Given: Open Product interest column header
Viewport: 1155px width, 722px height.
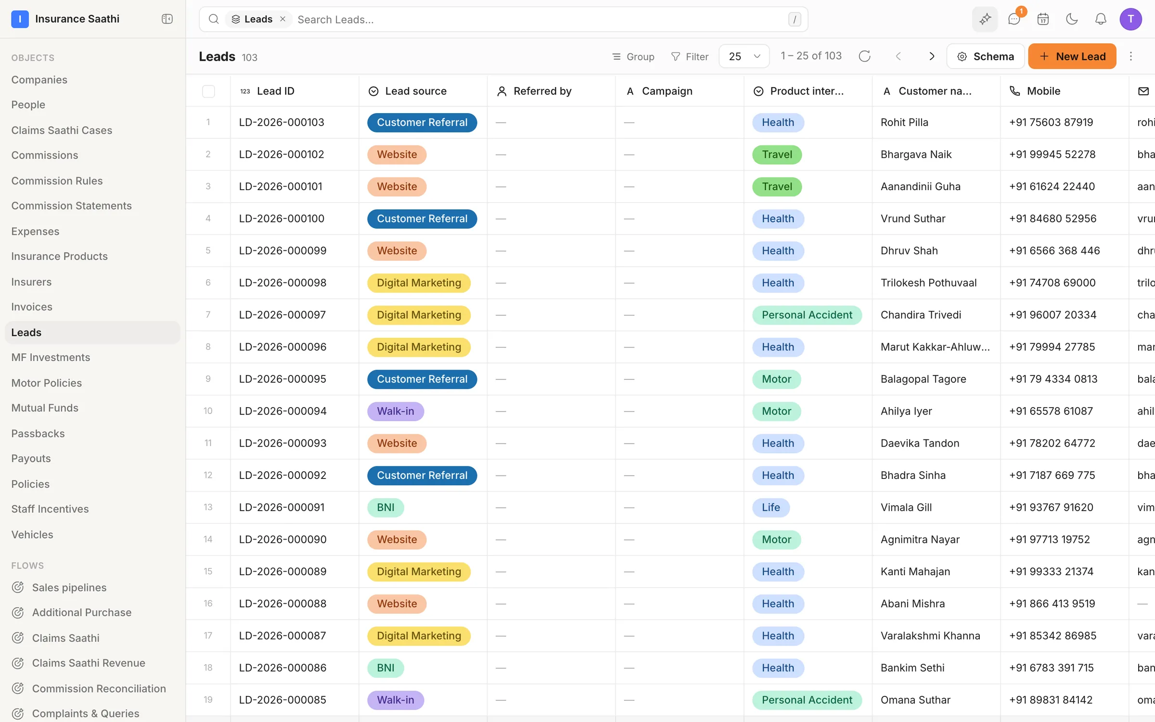Looking at the screenshot, I should coord(807,91).
